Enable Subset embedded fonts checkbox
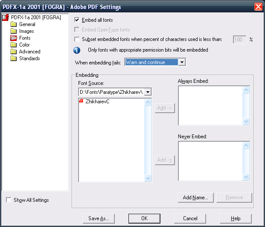Screen dimensions: 265x227 [x=77, y=39]
